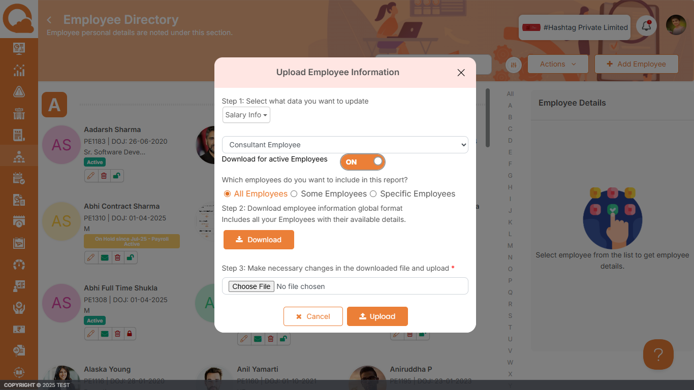Select All in the alphabet index
This screenshot has height=390, width=694.
510,94
